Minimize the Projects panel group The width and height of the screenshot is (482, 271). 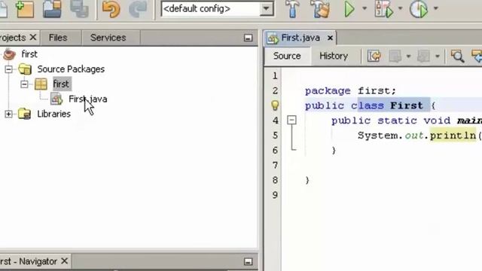(x=248, y=38)
